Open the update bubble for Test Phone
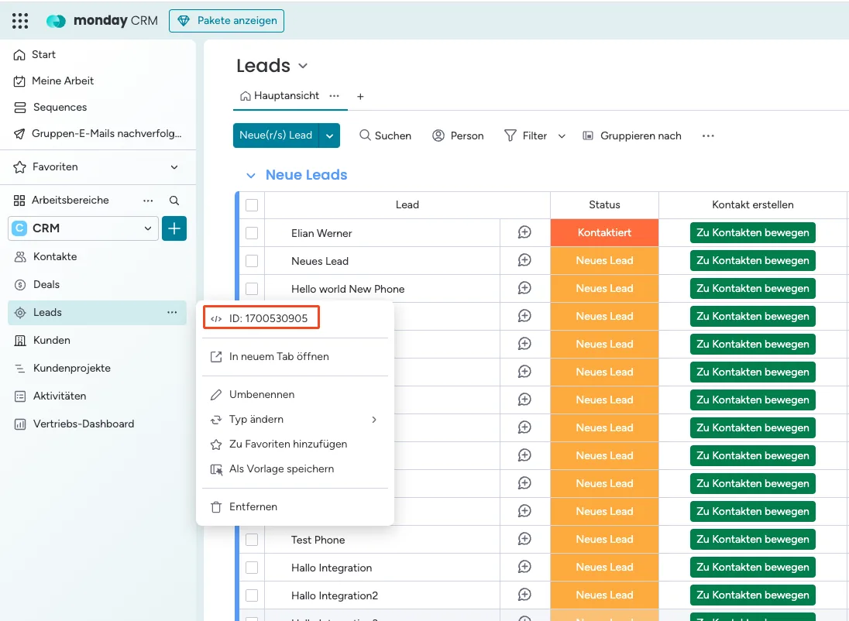The height and width of the screenshot is (621, 849). [524, 539]
